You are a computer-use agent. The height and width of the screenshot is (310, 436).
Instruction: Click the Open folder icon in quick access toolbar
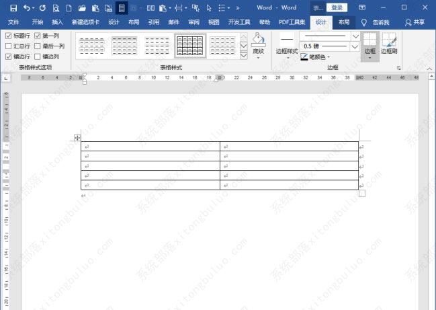coord(82,8)
